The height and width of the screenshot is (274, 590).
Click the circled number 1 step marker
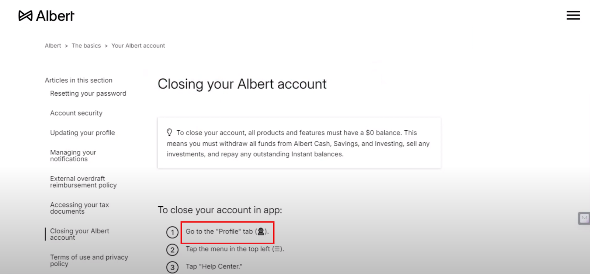pyautogui.click(x=172, y=232)
